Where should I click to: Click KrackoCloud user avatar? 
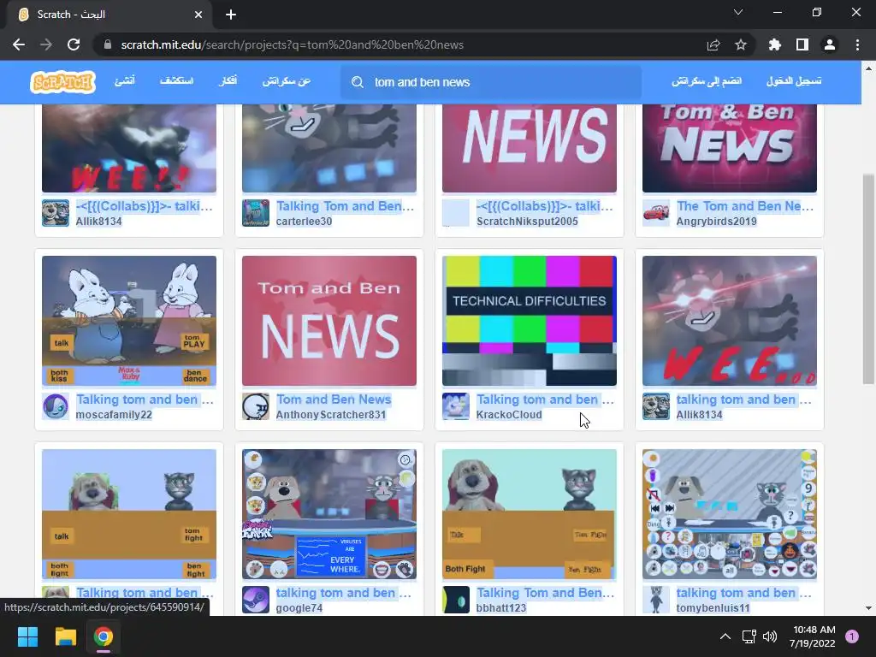tap(456, 406)
